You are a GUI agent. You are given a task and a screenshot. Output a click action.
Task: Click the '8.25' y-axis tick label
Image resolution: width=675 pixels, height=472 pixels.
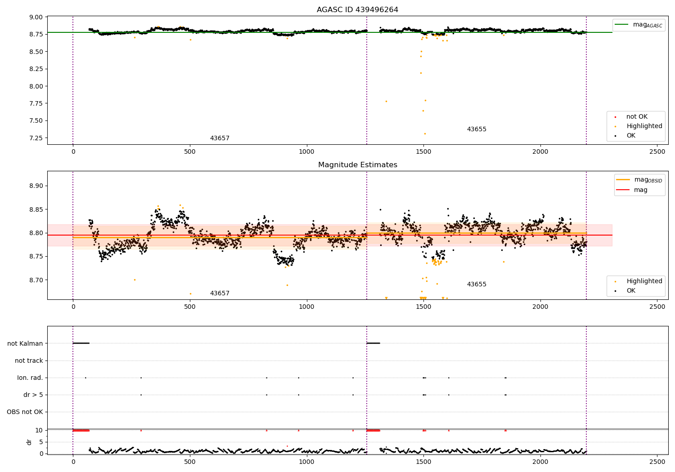tap(36, 69)
